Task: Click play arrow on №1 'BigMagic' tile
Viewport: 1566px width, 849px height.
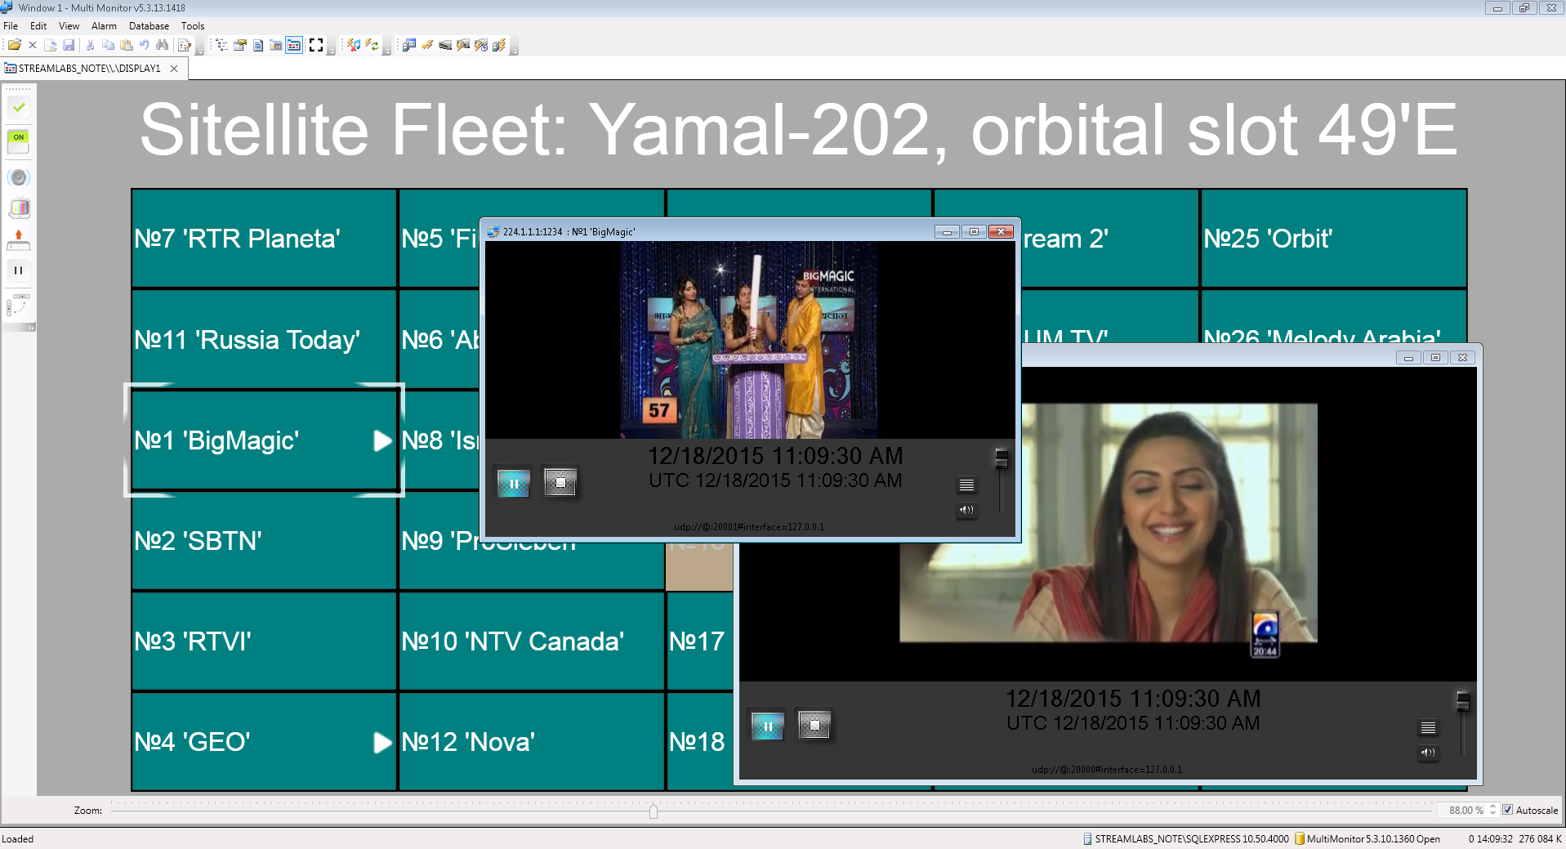Action: 381,441
